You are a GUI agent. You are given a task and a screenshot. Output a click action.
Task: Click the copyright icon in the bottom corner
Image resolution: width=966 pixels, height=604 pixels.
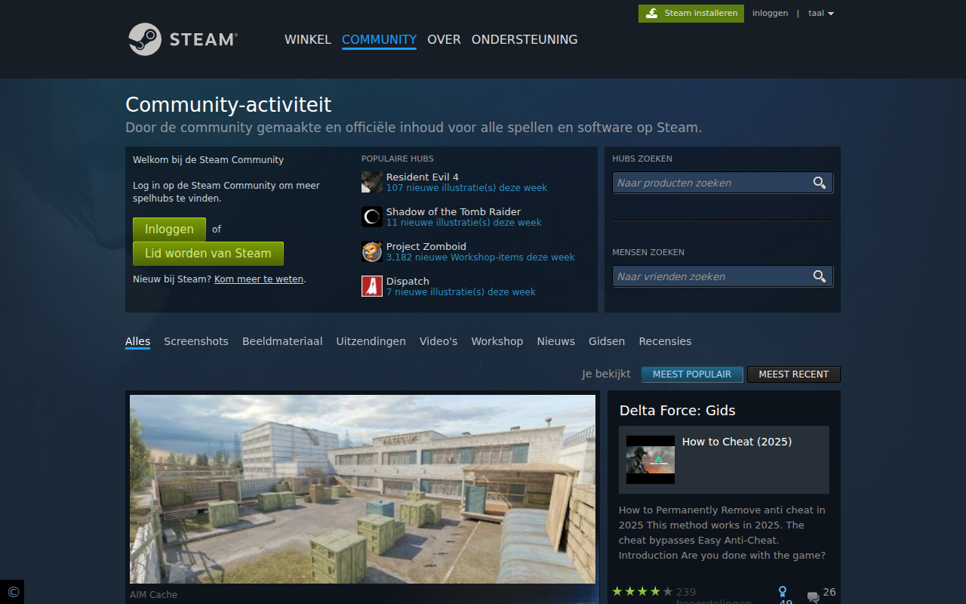click(12, 592)
